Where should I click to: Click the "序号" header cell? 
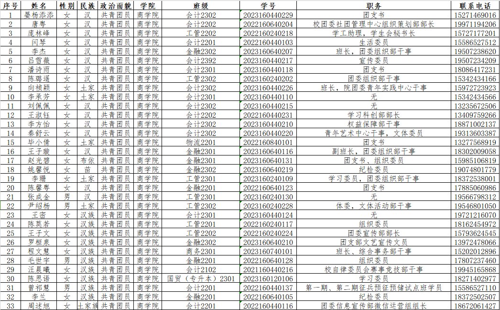click(x=10, y=6)
